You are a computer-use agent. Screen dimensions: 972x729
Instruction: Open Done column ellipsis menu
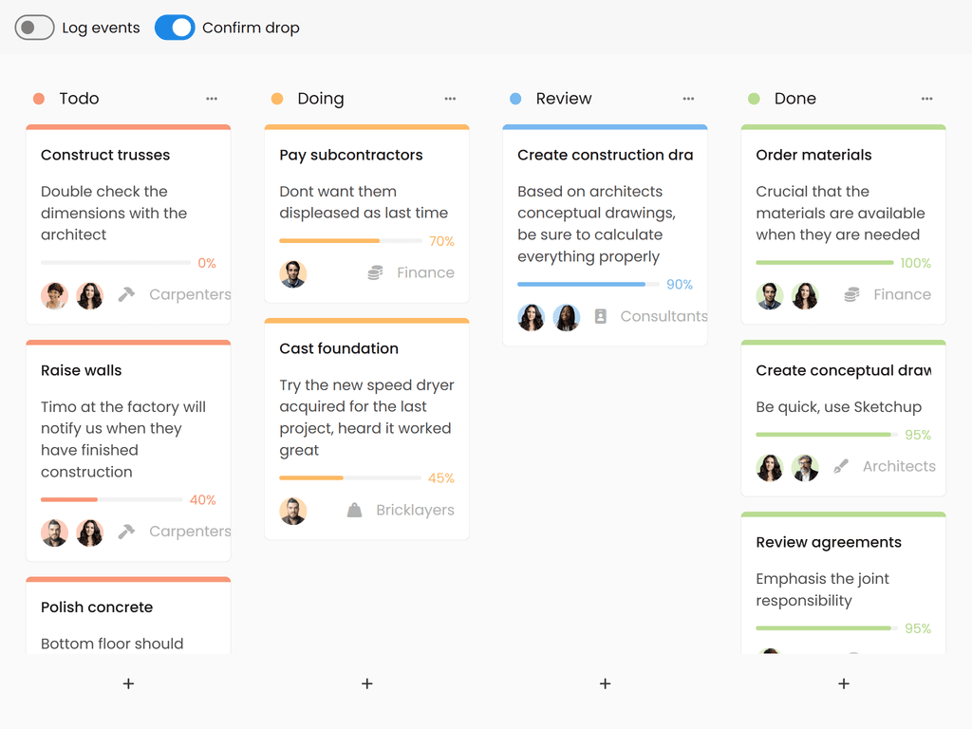(x=926, y=99)
